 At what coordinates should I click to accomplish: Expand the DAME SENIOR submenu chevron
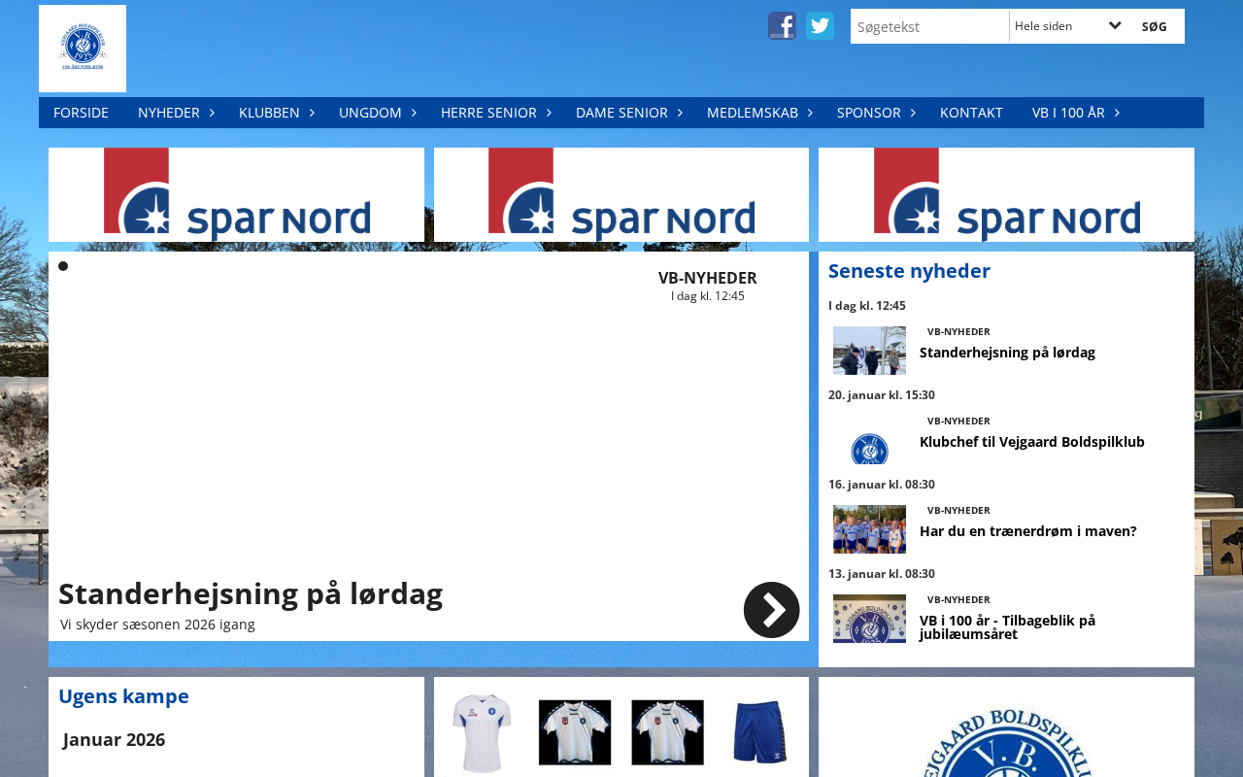pyautogui.click(x=680, y=113)
